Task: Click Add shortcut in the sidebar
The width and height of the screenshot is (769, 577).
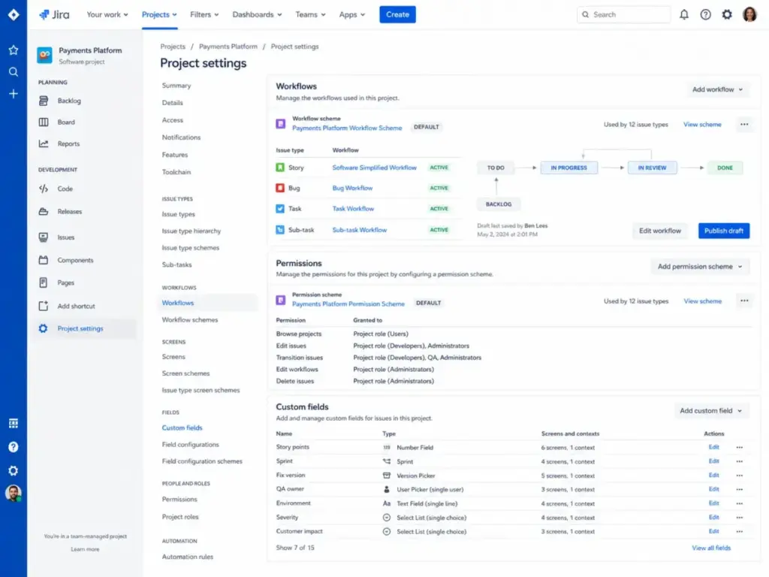Action: point(76,307)
